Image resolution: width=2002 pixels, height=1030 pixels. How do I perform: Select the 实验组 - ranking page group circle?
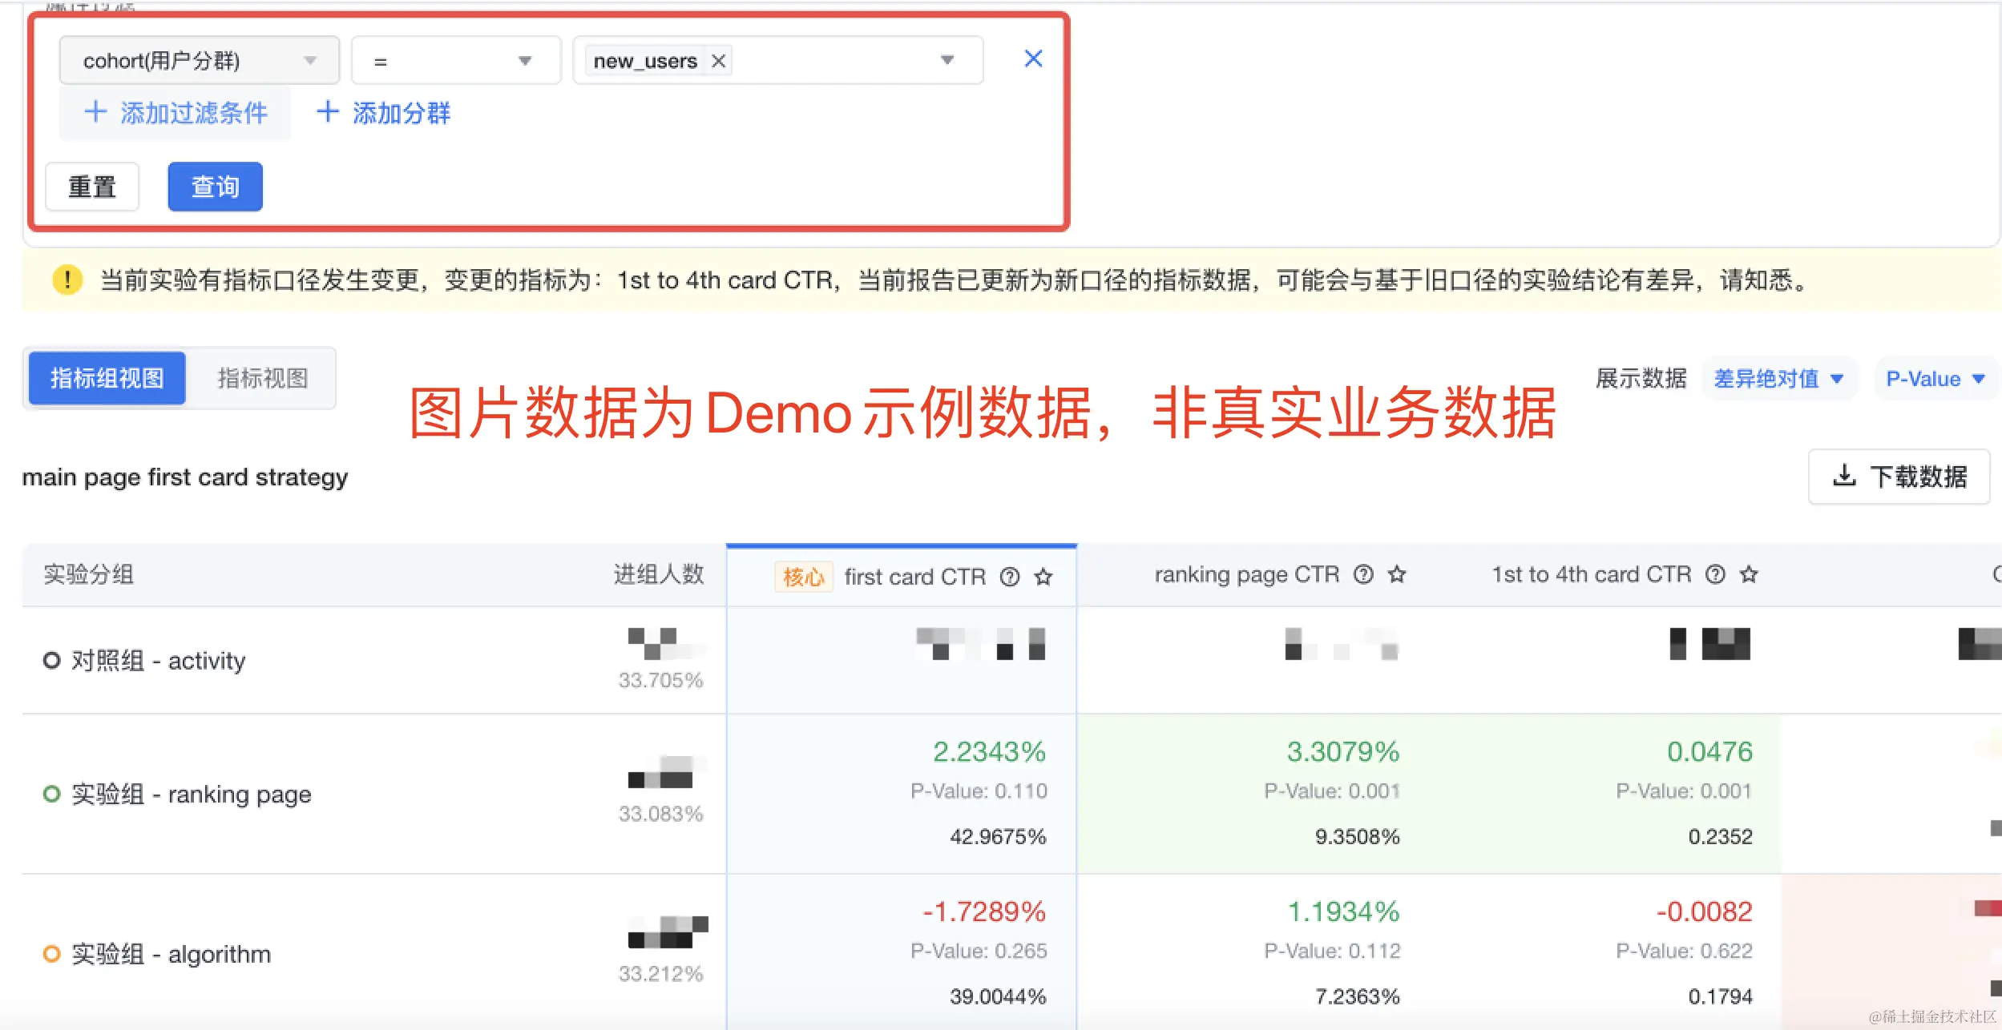(x=51, y=795)
